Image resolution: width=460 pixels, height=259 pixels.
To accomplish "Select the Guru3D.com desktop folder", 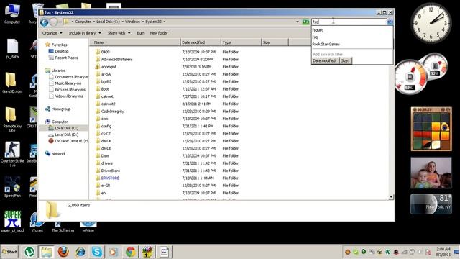I will point(12,83).
